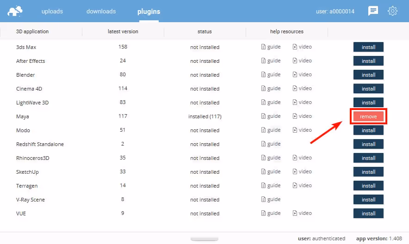
Task: Click the 3D application column header
Action: point(32,31)
